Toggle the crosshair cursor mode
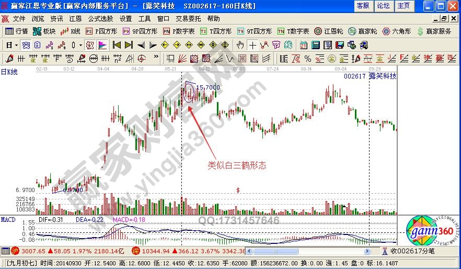This screenshot has width=461, height=269. pyautogui.click(x=253, y=44)
